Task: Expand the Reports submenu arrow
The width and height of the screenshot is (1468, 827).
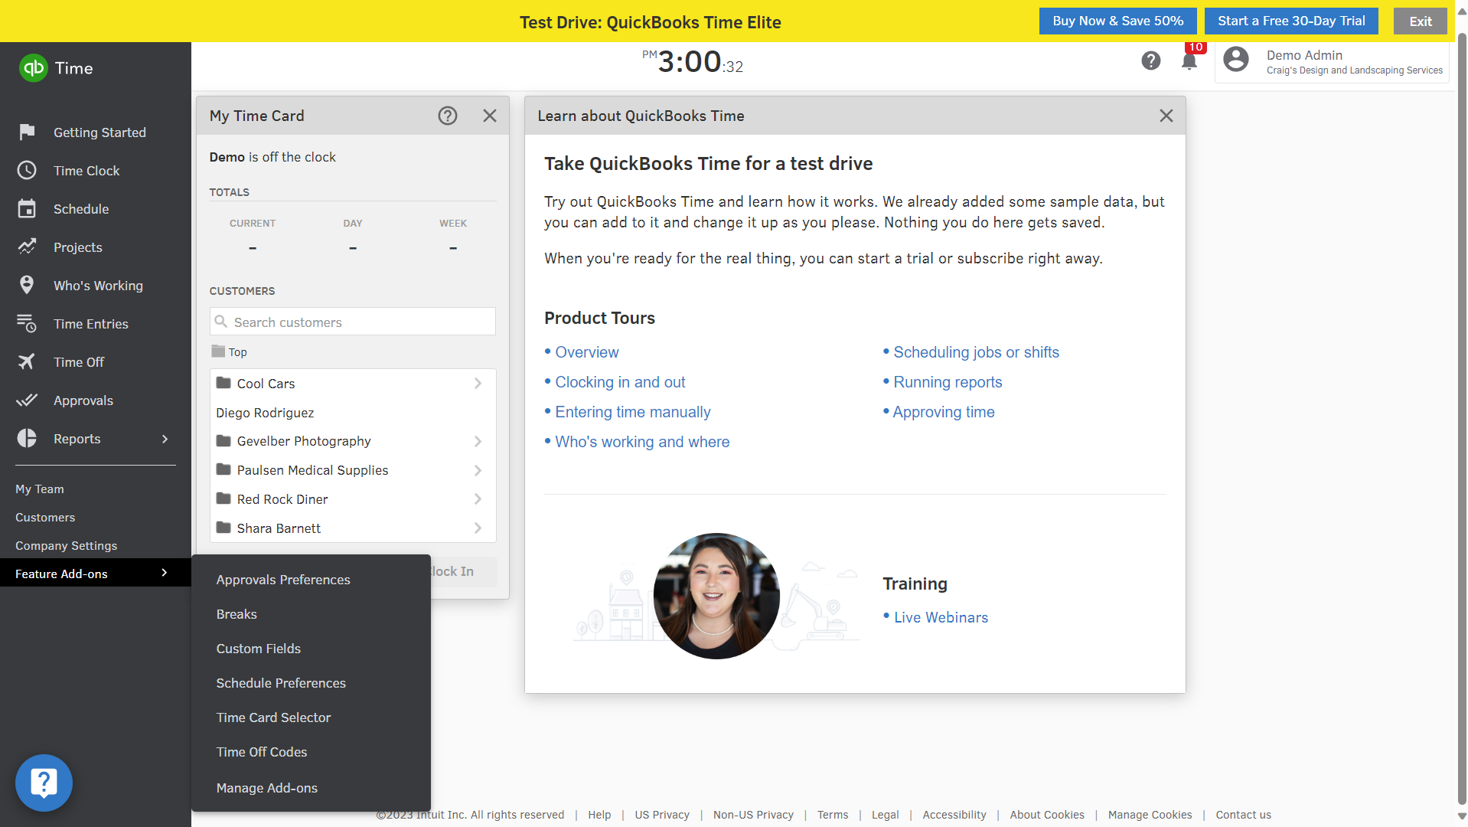Action: pyautogui.click(x=165, y=439)
